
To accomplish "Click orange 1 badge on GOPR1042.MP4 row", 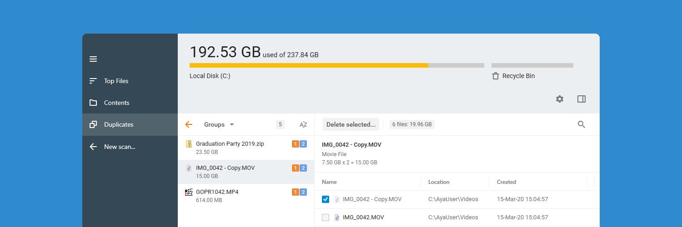I will tap(296, 192).
